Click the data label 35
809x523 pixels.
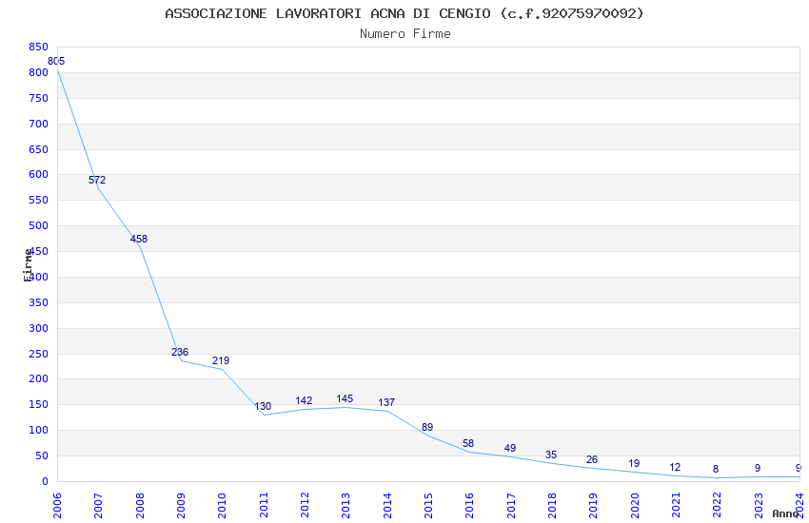click(551, 455)
